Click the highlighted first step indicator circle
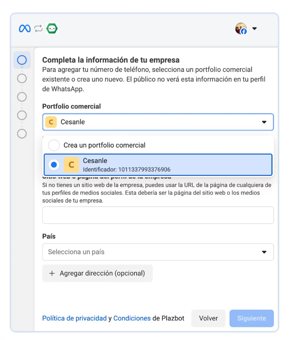This screenshot has width=289, height=340. tap(22, 60)
